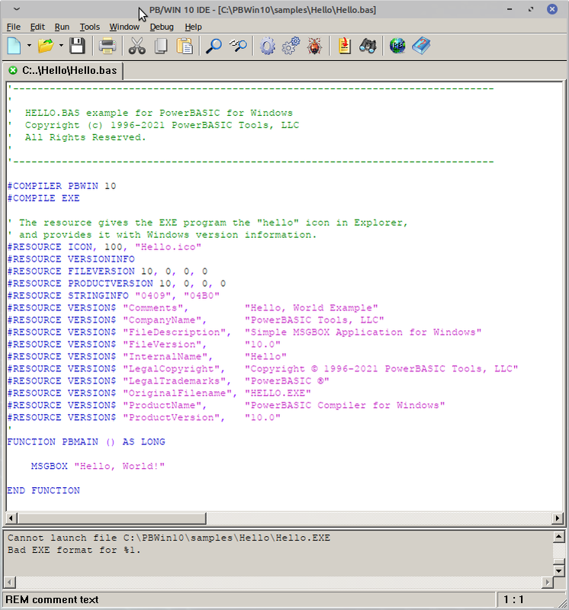The image size is (569, 610).
Task: Click the output pane horizontal scroll right arrow
Action: (x=547, y=583)
